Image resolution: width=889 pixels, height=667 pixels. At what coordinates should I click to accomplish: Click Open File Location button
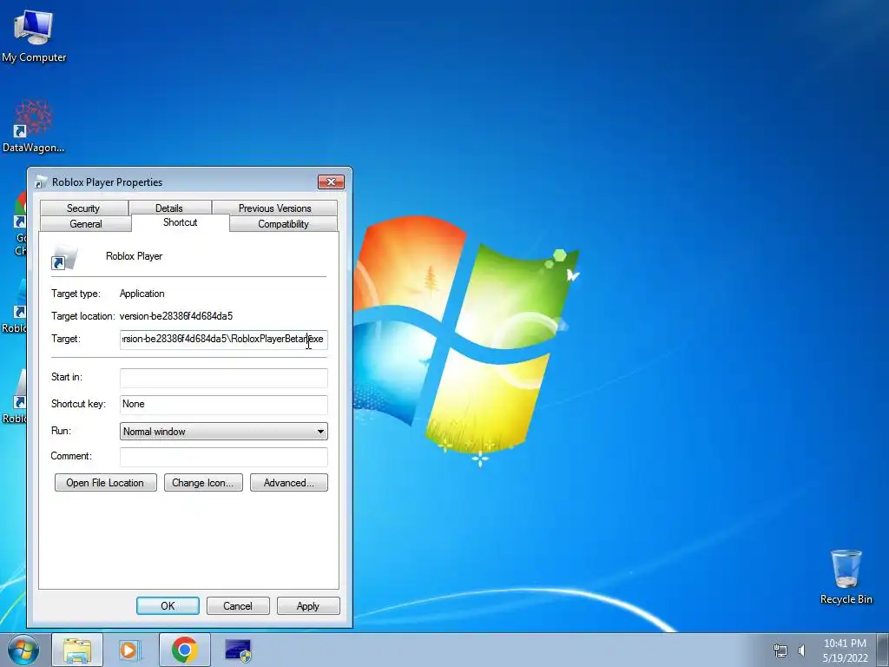pyautogui.click(x=105, y=483)
